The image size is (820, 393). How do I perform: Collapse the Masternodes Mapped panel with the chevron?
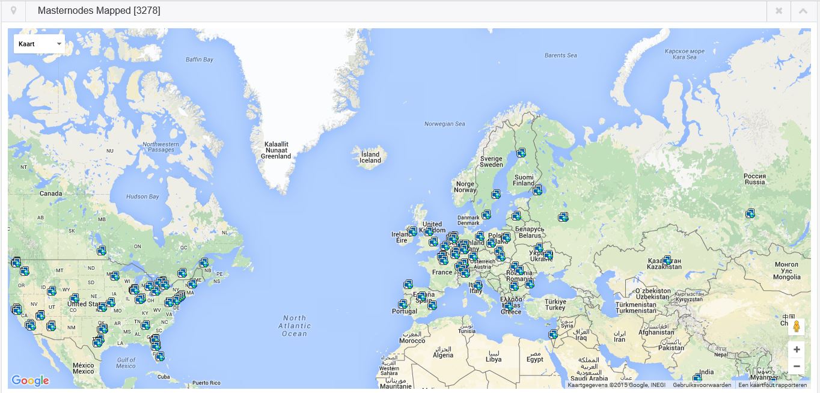803,11
